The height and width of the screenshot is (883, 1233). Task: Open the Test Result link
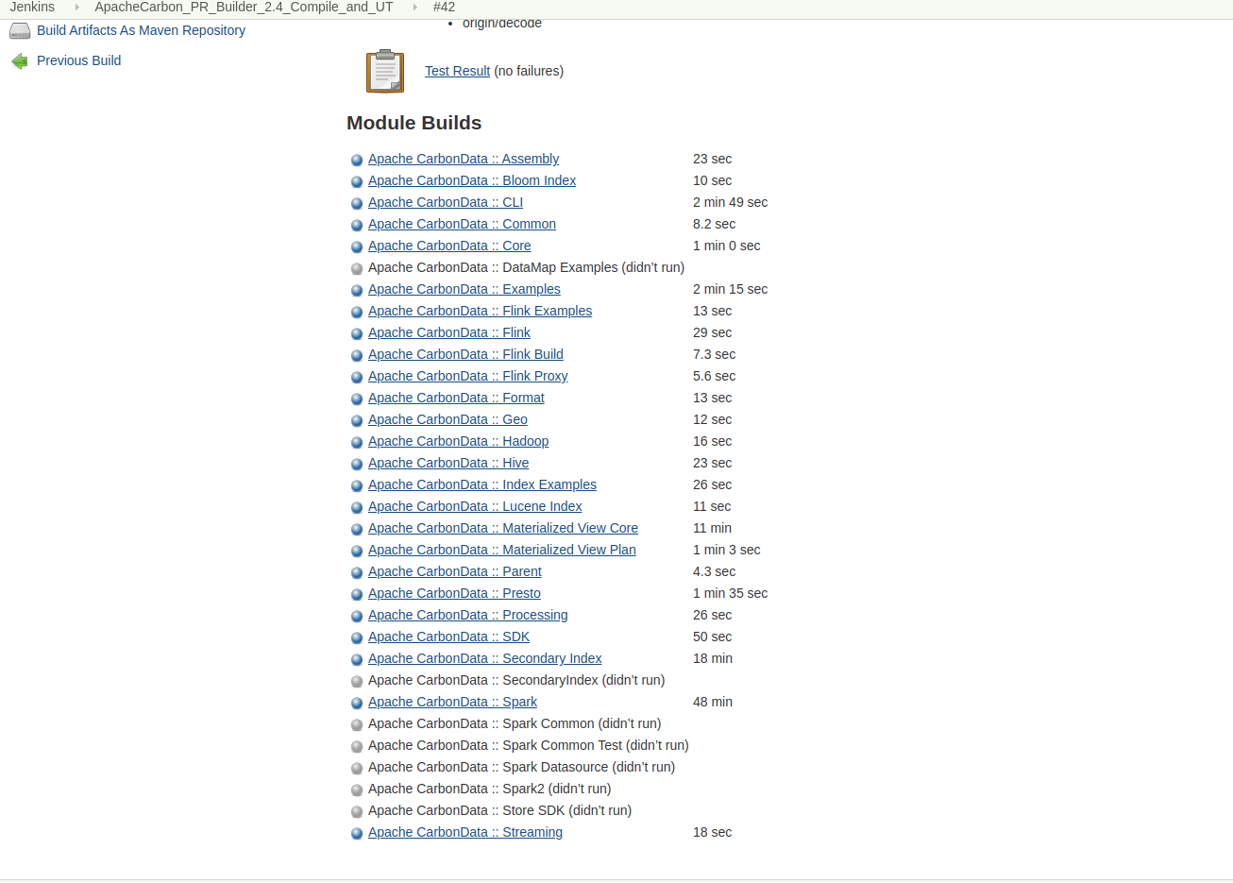457,71
